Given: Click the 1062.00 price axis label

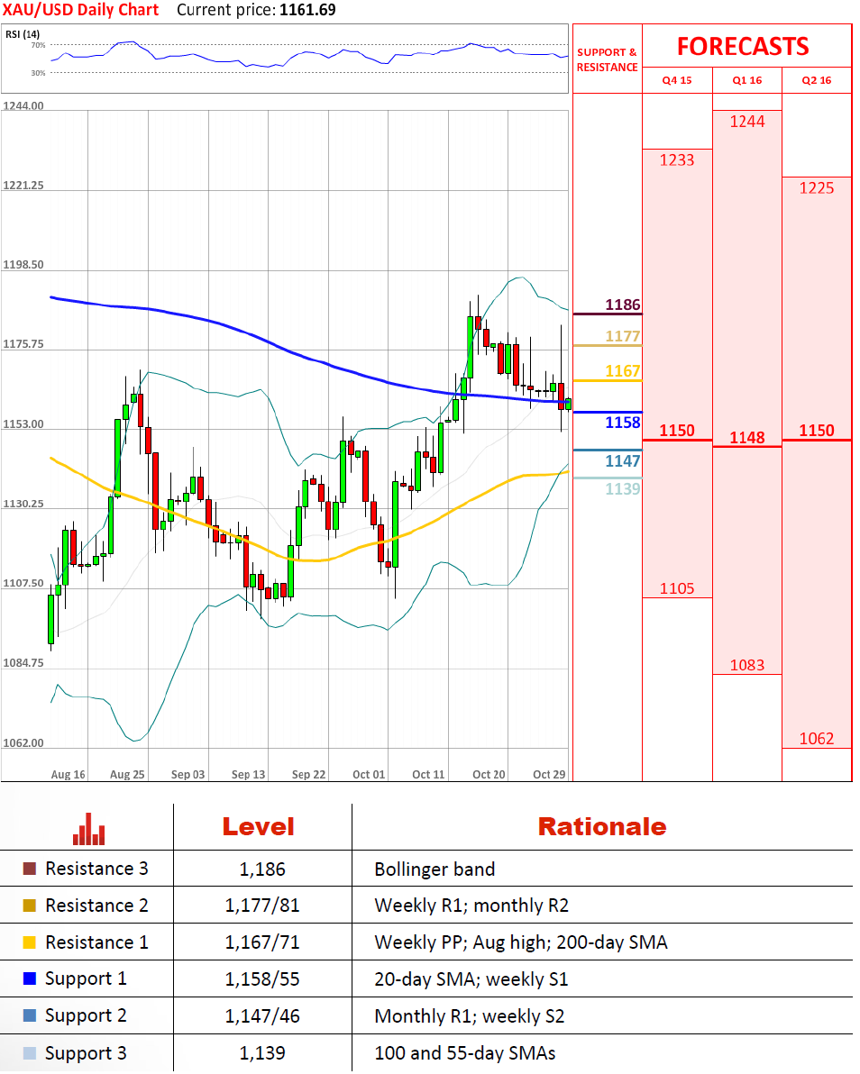Looking at the screenshot, I should [23, 743].
